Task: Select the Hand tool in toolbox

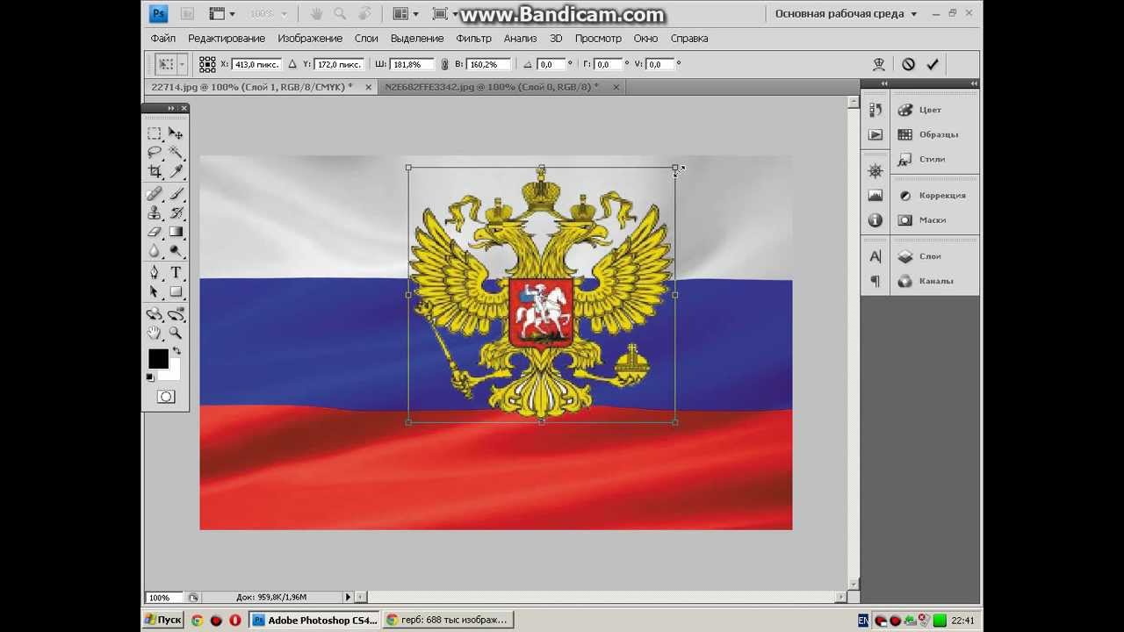Action: click(155, 334)
